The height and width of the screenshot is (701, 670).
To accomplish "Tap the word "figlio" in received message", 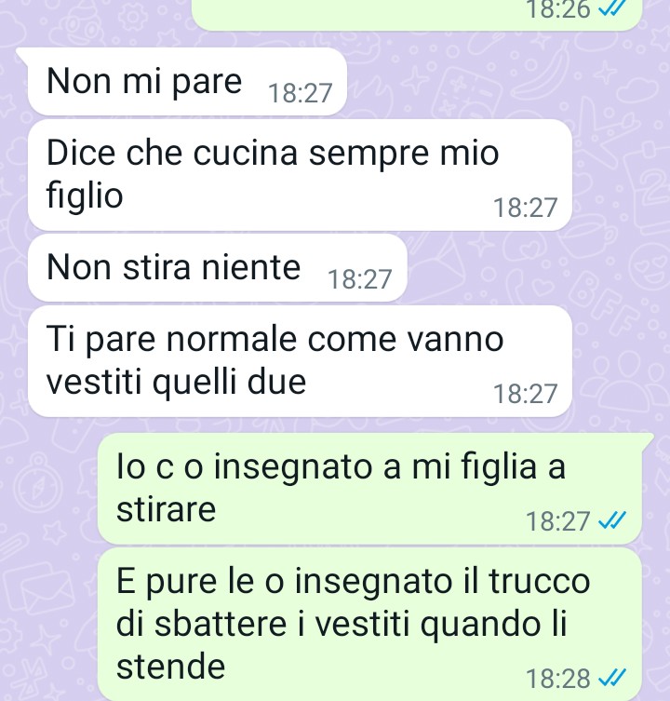I will pyautogui.click(x=85, y=195).
